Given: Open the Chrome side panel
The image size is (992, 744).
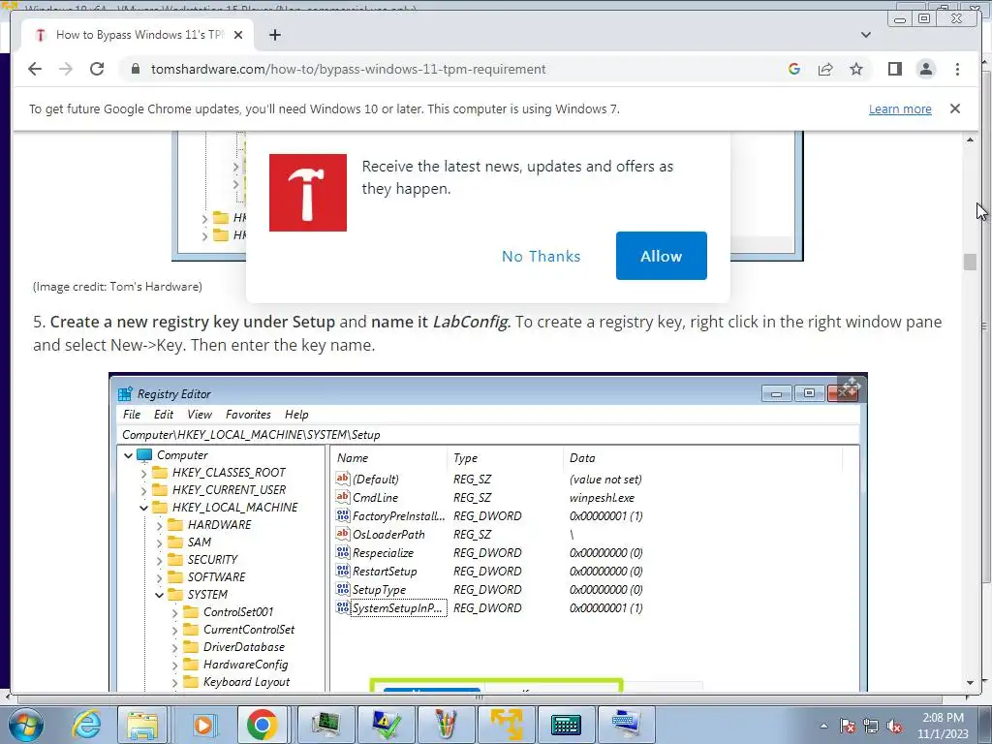Looking at the screenshot, I should coord(894,69).
